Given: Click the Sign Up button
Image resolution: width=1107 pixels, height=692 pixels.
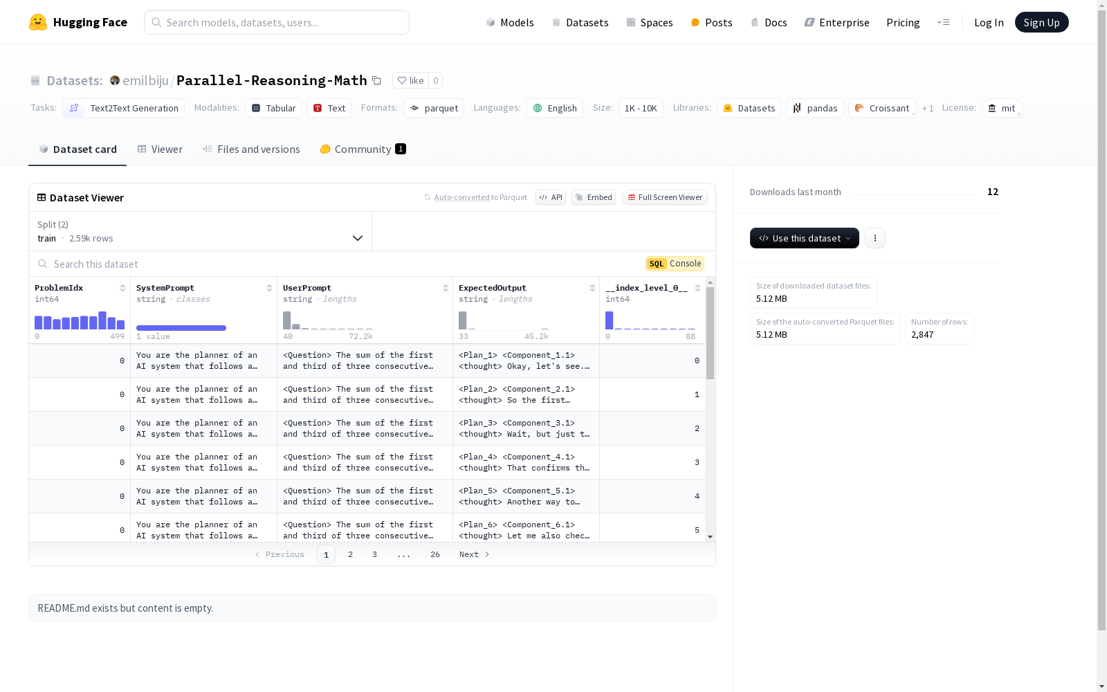Looking at the screenshot, I should point(1041,22).
